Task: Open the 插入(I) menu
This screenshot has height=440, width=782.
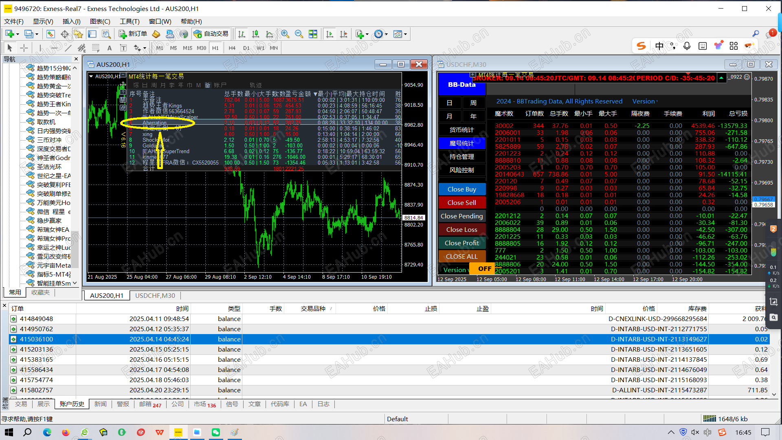Action: [x=72, y=21]
